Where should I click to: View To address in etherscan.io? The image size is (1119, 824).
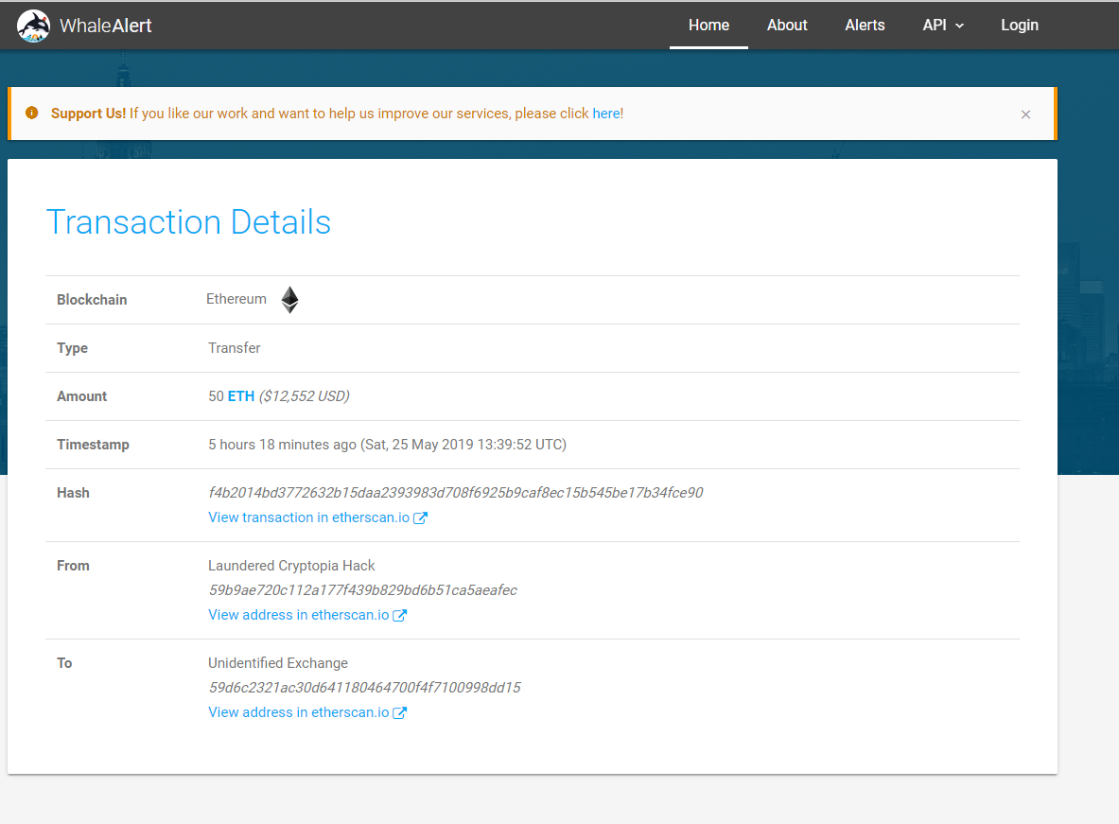tap(298, 712)
